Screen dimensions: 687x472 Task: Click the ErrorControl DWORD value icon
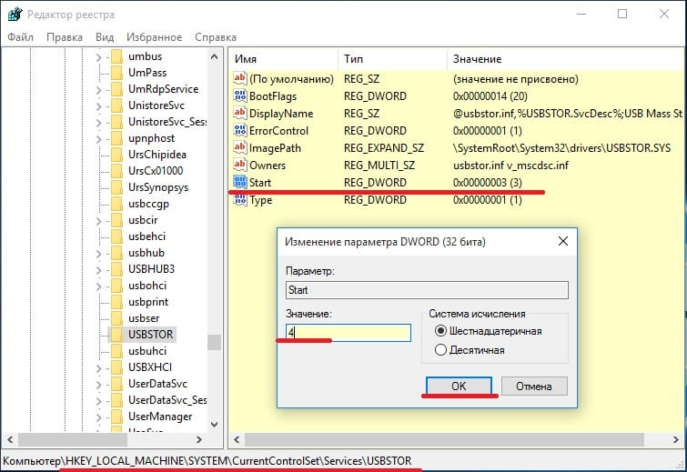[240, 131]
